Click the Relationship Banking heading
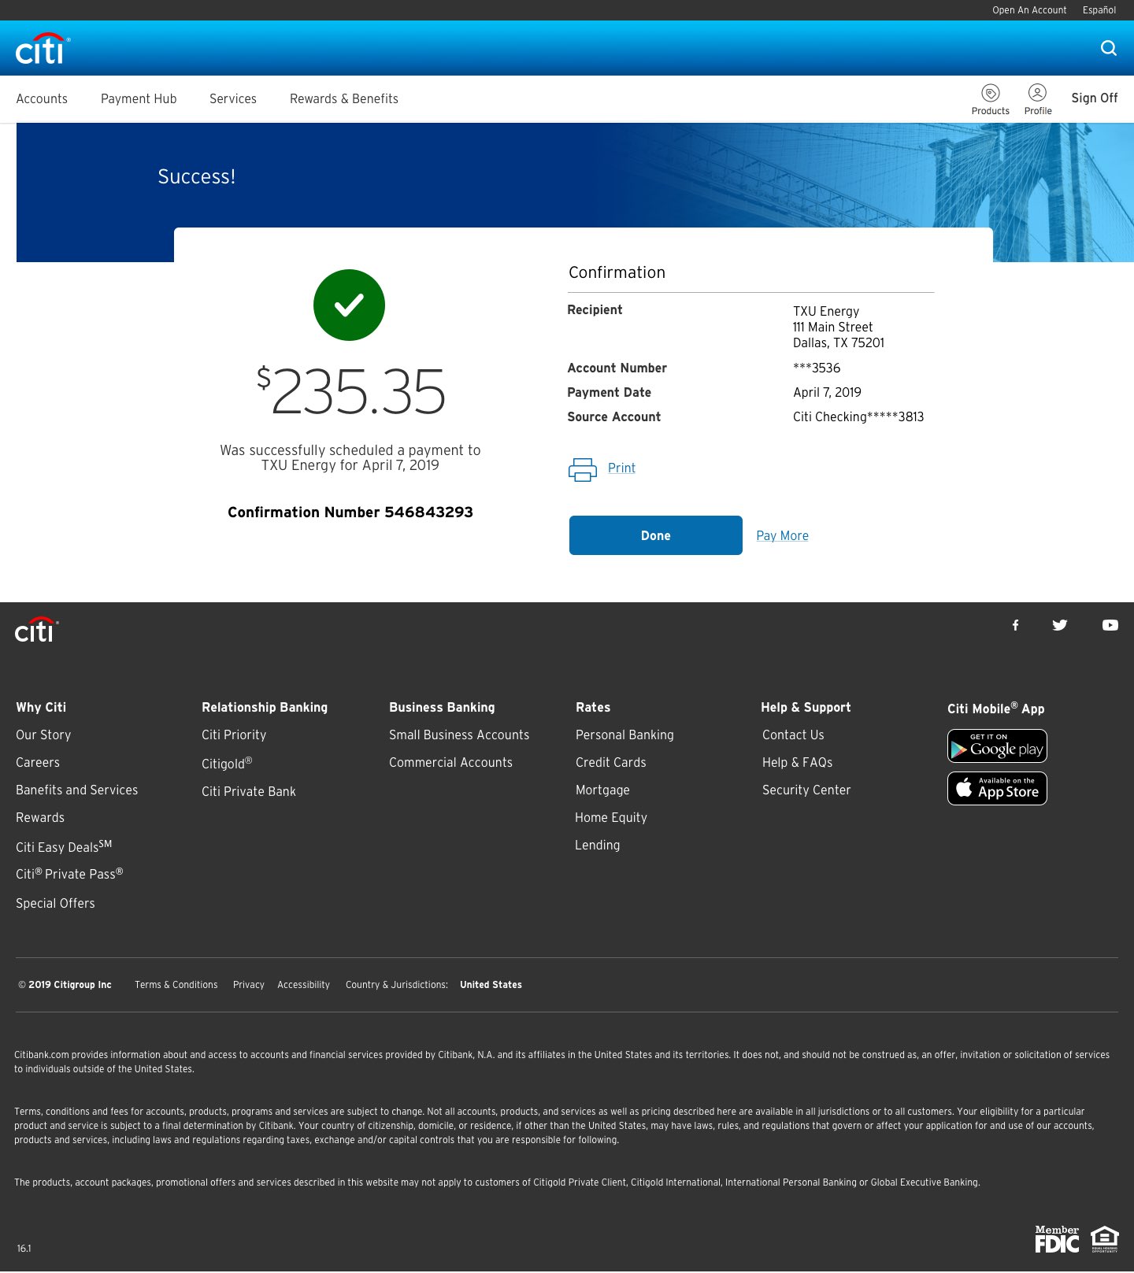Image resolution: width=1134 pixels, height=1273 pixels. (265, 708)
